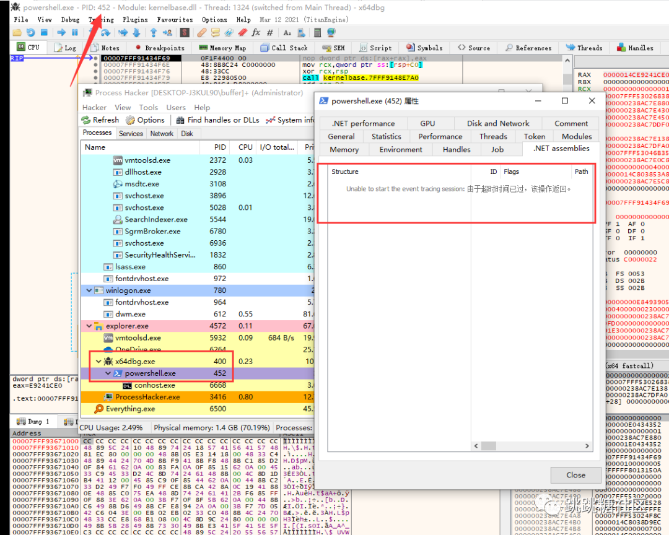669x535 pixels.
Task: Click left arrow of assemblies horizontal scrollbar
Action: click(x=476, y=446)
